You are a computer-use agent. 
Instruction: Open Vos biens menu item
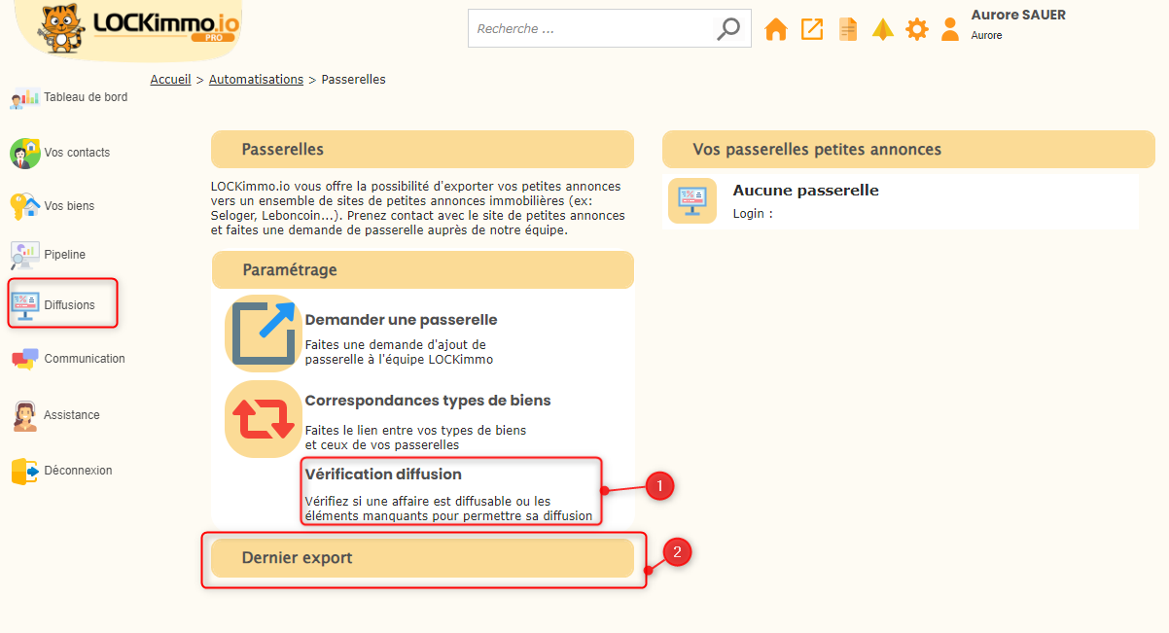[x=69, y=206]
